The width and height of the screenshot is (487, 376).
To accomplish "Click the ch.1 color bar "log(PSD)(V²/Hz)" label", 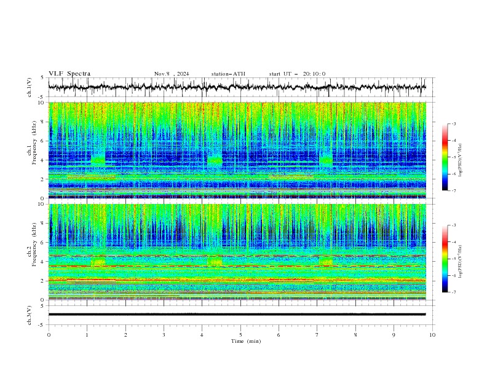I will click(461, 160).
